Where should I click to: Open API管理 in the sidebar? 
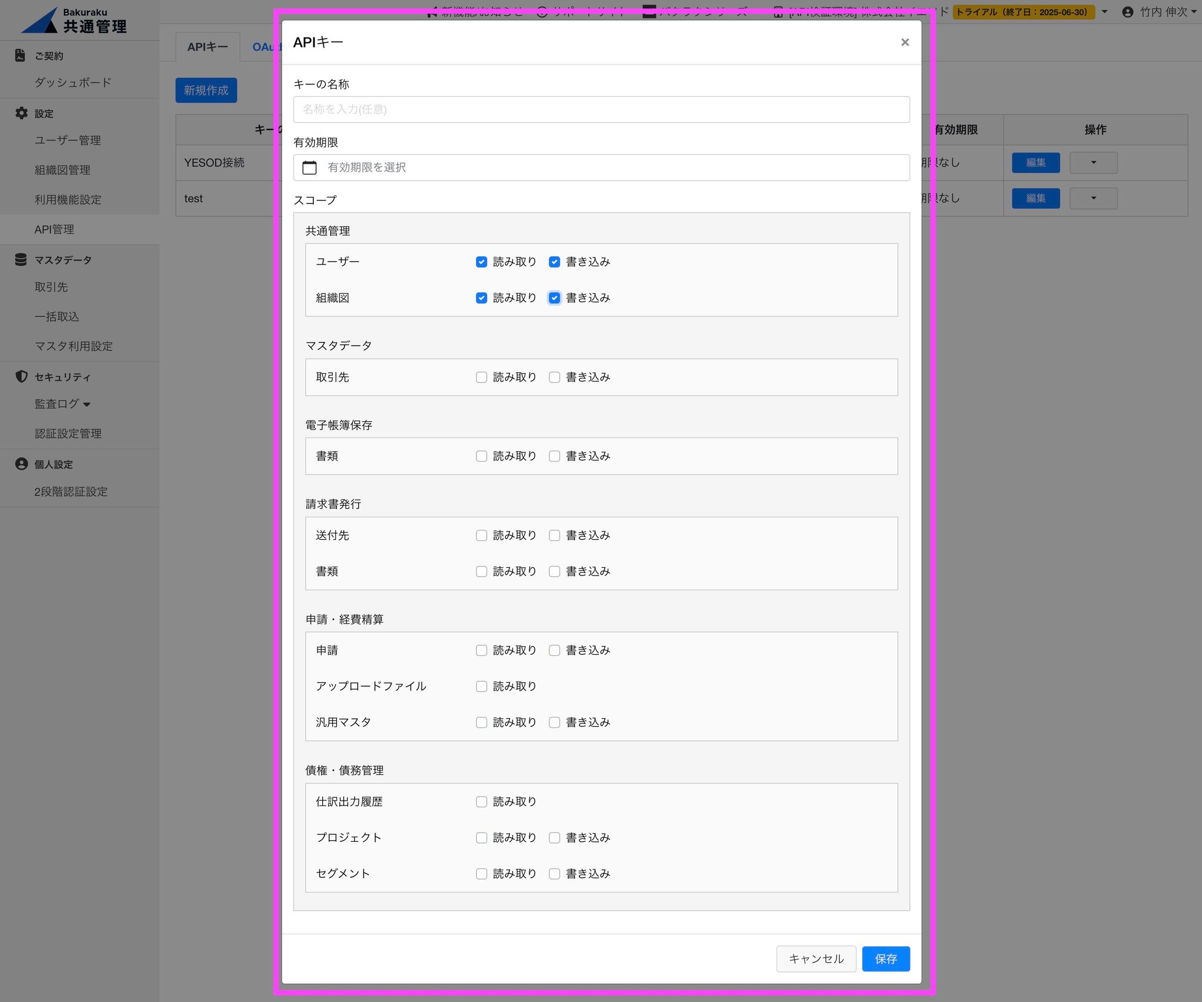coord(54,229)
